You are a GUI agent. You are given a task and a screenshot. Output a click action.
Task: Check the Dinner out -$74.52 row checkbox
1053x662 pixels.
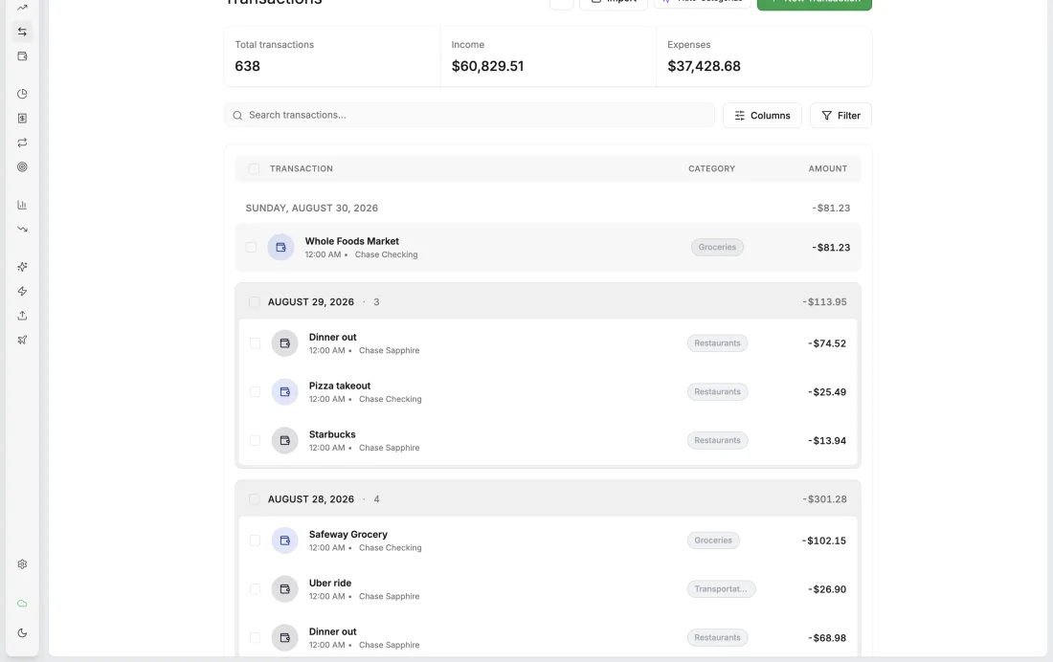click(x=256, y=343)
